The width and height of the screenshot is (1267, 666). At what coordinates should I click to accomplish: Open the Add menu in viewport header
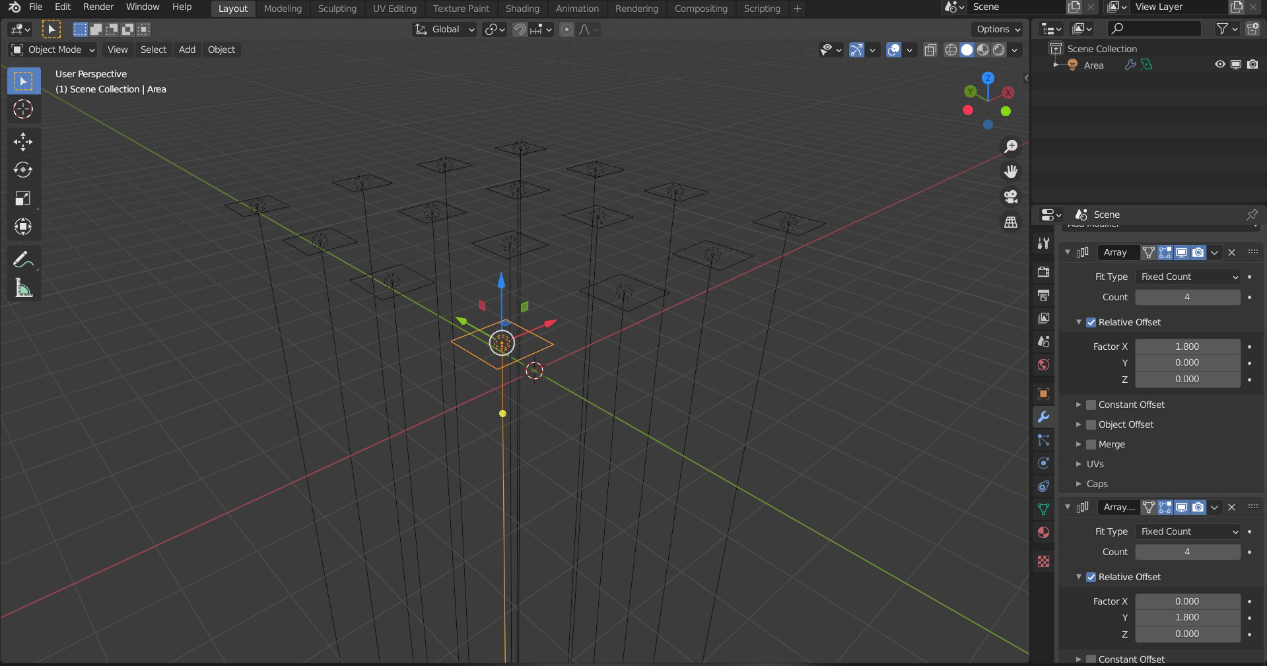point(187,50)
